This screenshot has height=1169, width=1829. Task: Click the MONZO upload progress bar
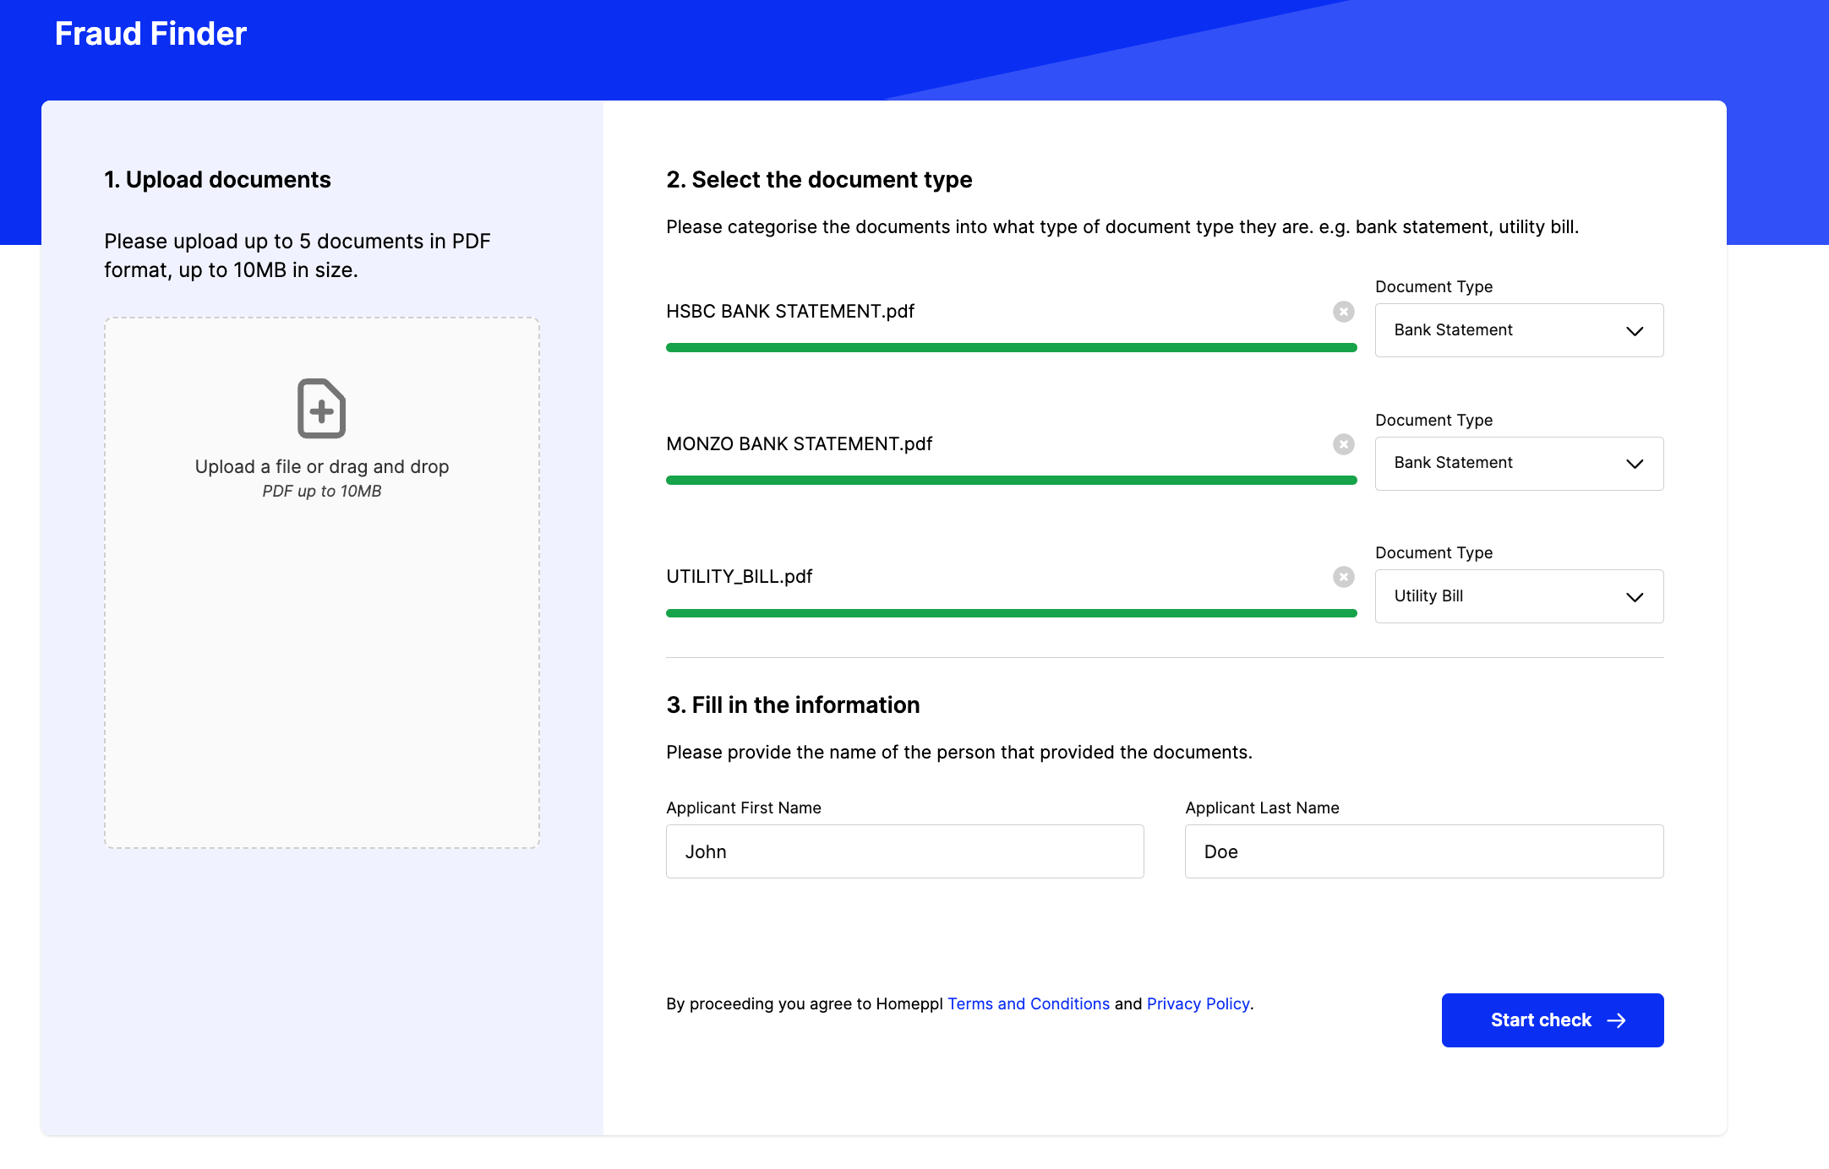click(1011, 480)
